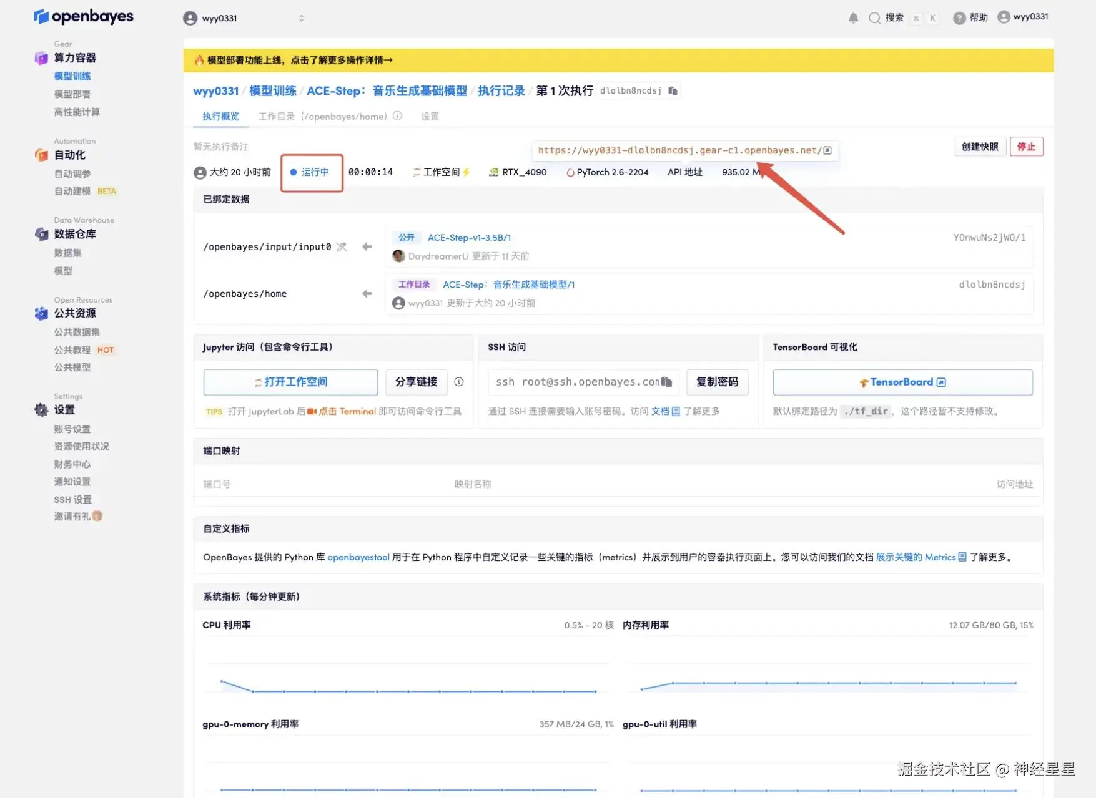Open 公共数据集 in the sidebar
The height and width of the screenshot is (798, 1096).
point(77,332)
